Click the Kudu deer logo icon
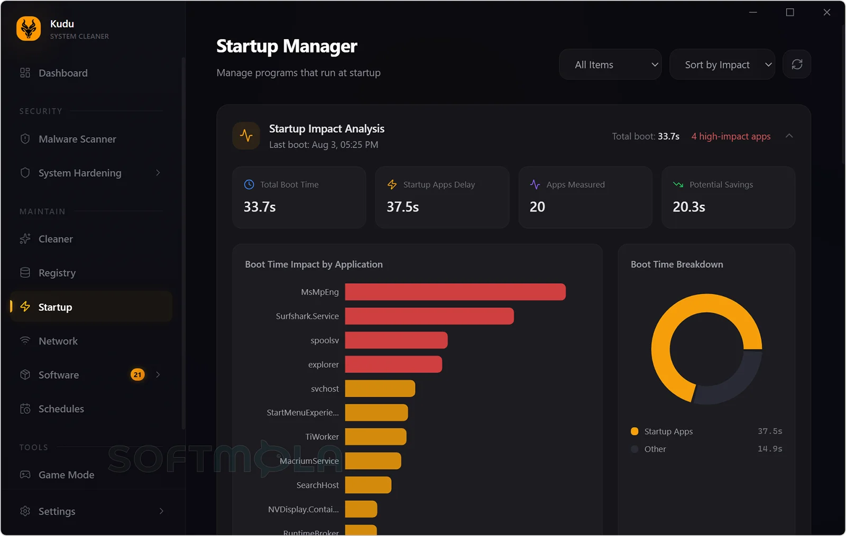Screen dimensions: 846x536 coord(29,29)
